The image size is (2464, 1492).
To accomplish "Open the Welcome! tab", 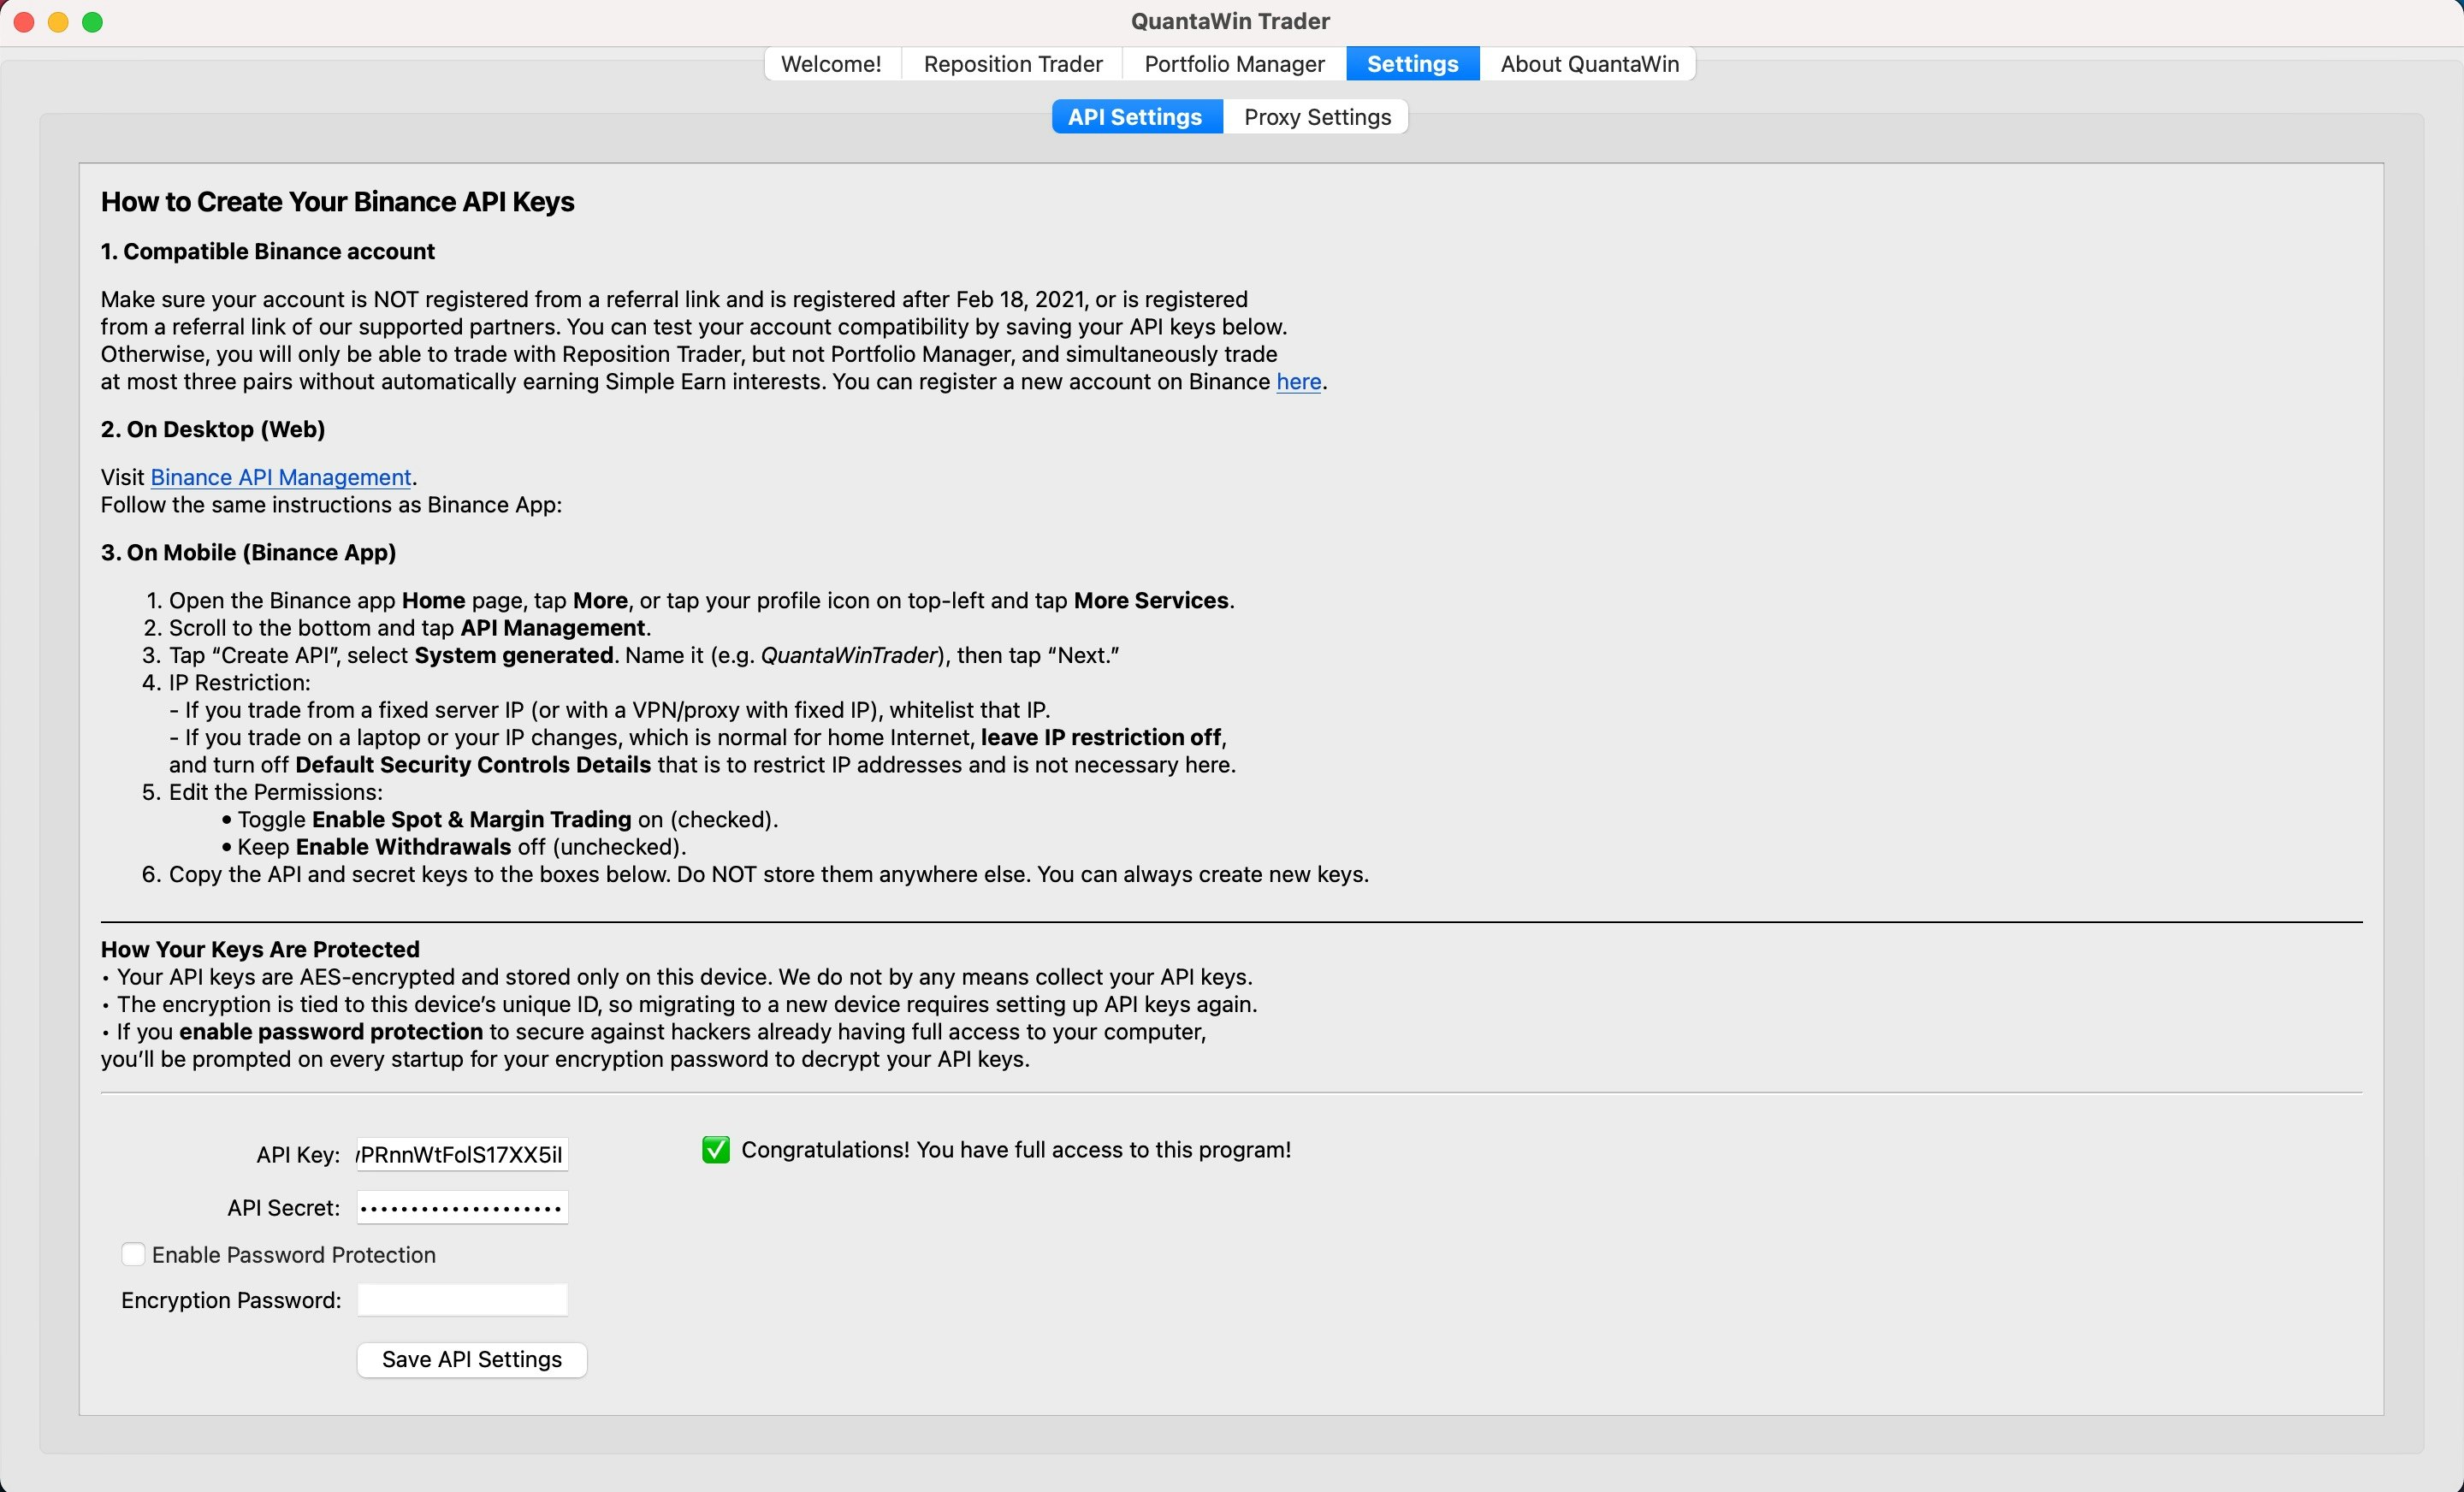I will [831, 64].
